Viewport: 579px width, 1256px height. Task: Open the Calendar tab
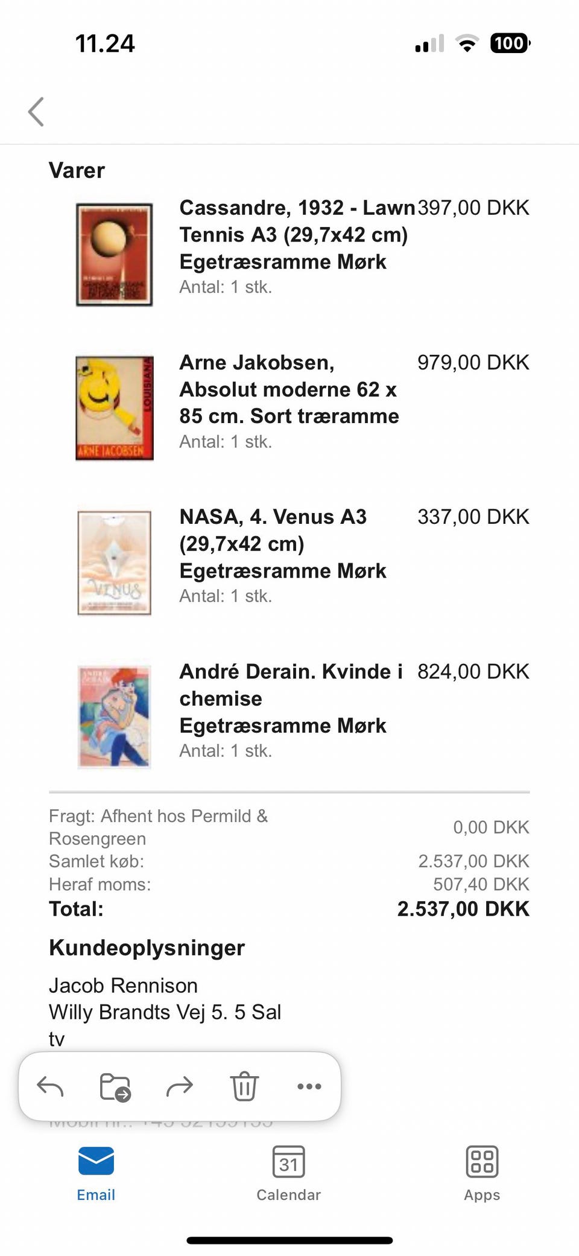288,1173
